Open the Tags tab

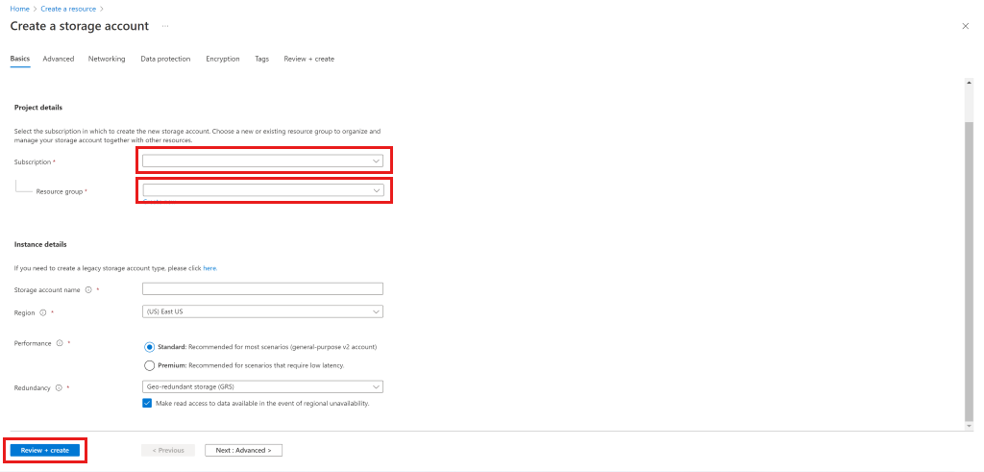[261, 59]
